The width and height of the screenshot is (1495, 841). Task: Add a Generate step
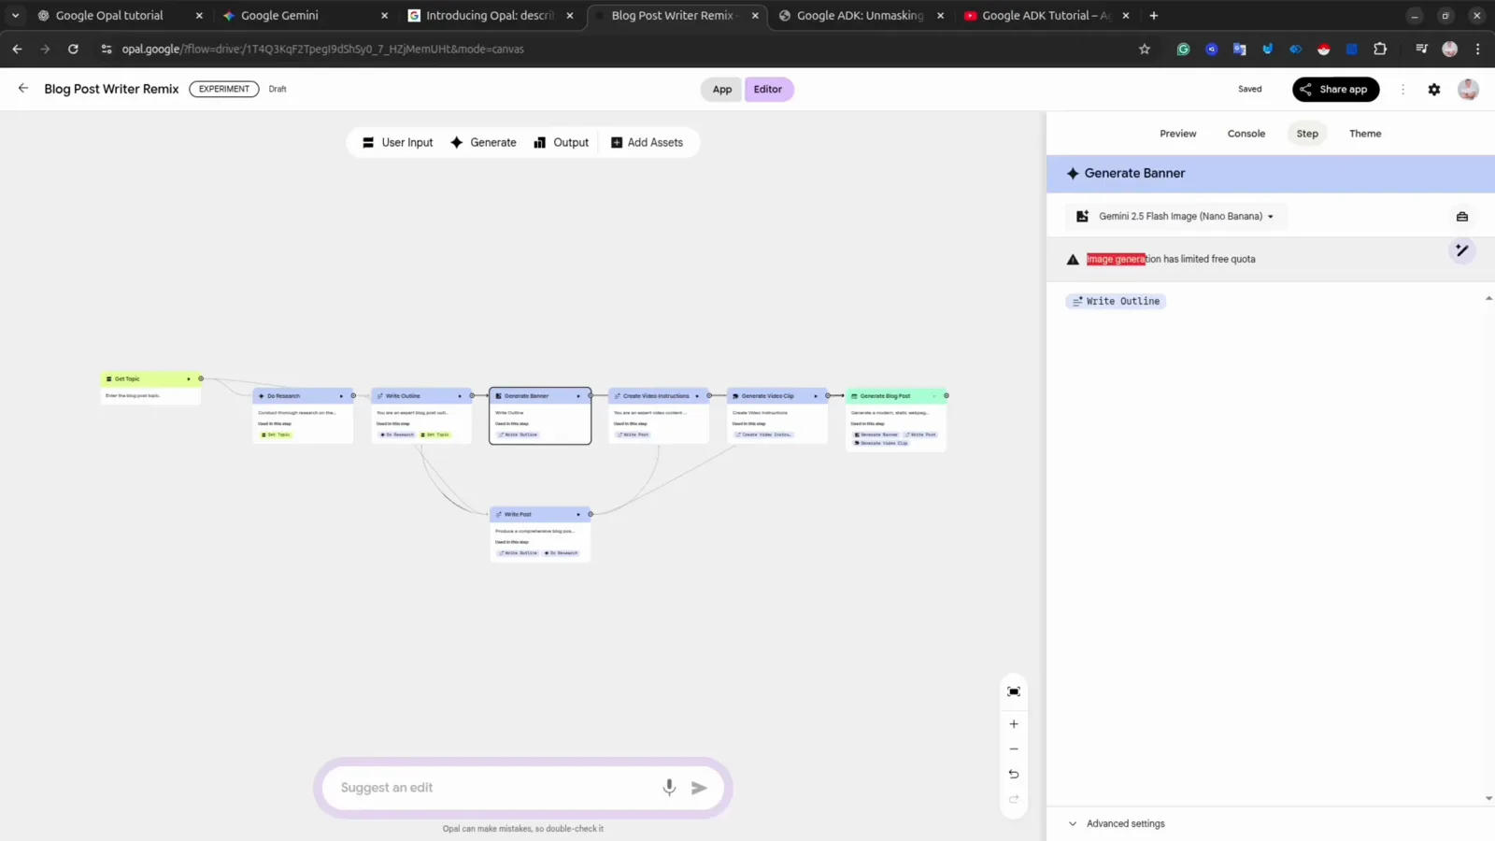(483, 143)
